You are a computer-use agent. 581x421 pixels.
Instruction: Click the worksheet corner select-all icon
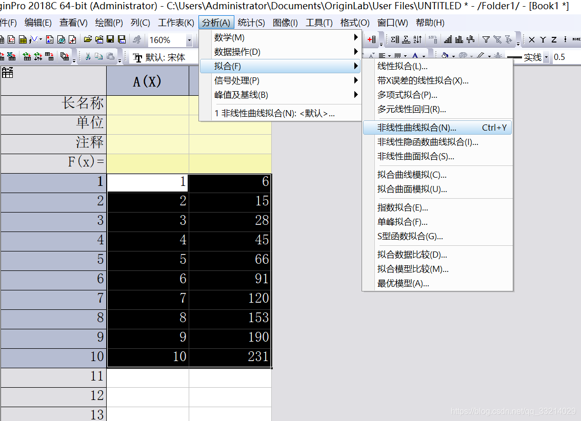[x=7, y=73]
